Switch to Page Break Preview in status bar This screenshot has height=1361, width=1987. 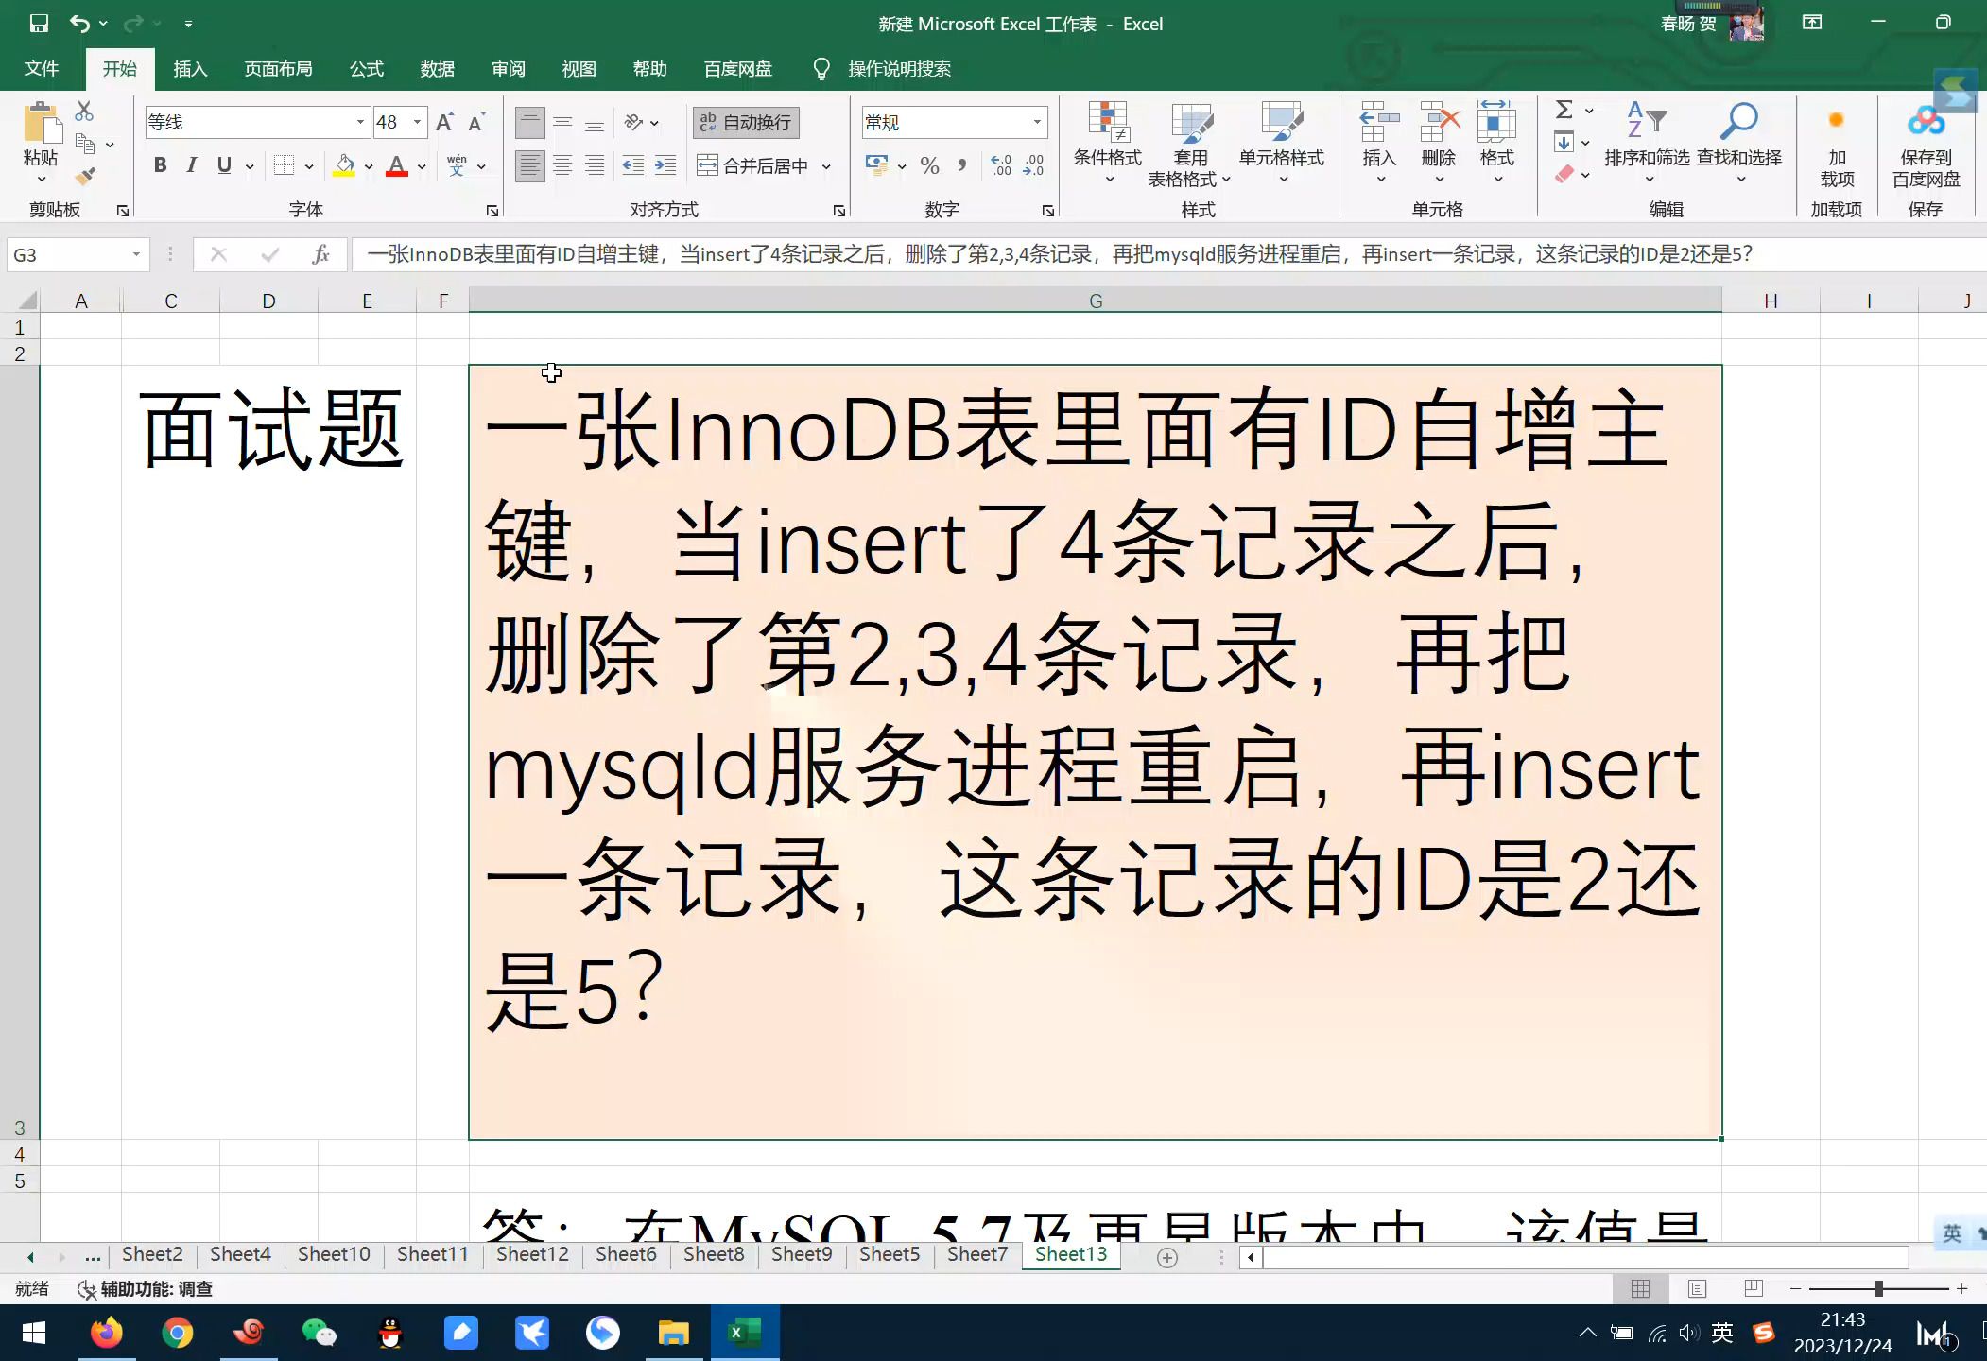click(x=1754, y=1288)
